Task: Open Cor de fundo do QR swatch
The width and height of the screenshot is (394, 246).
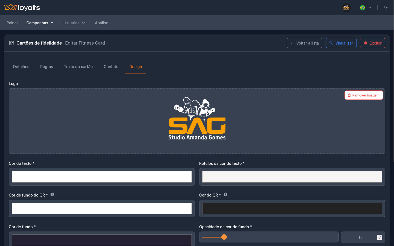Action: [x=102, y=209]
